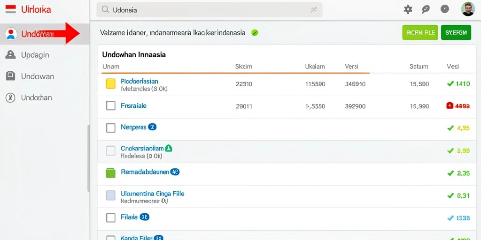This screenshot has width=481, height=240.
Task: Click the SYEFGM green button
Action: (456, 32)
